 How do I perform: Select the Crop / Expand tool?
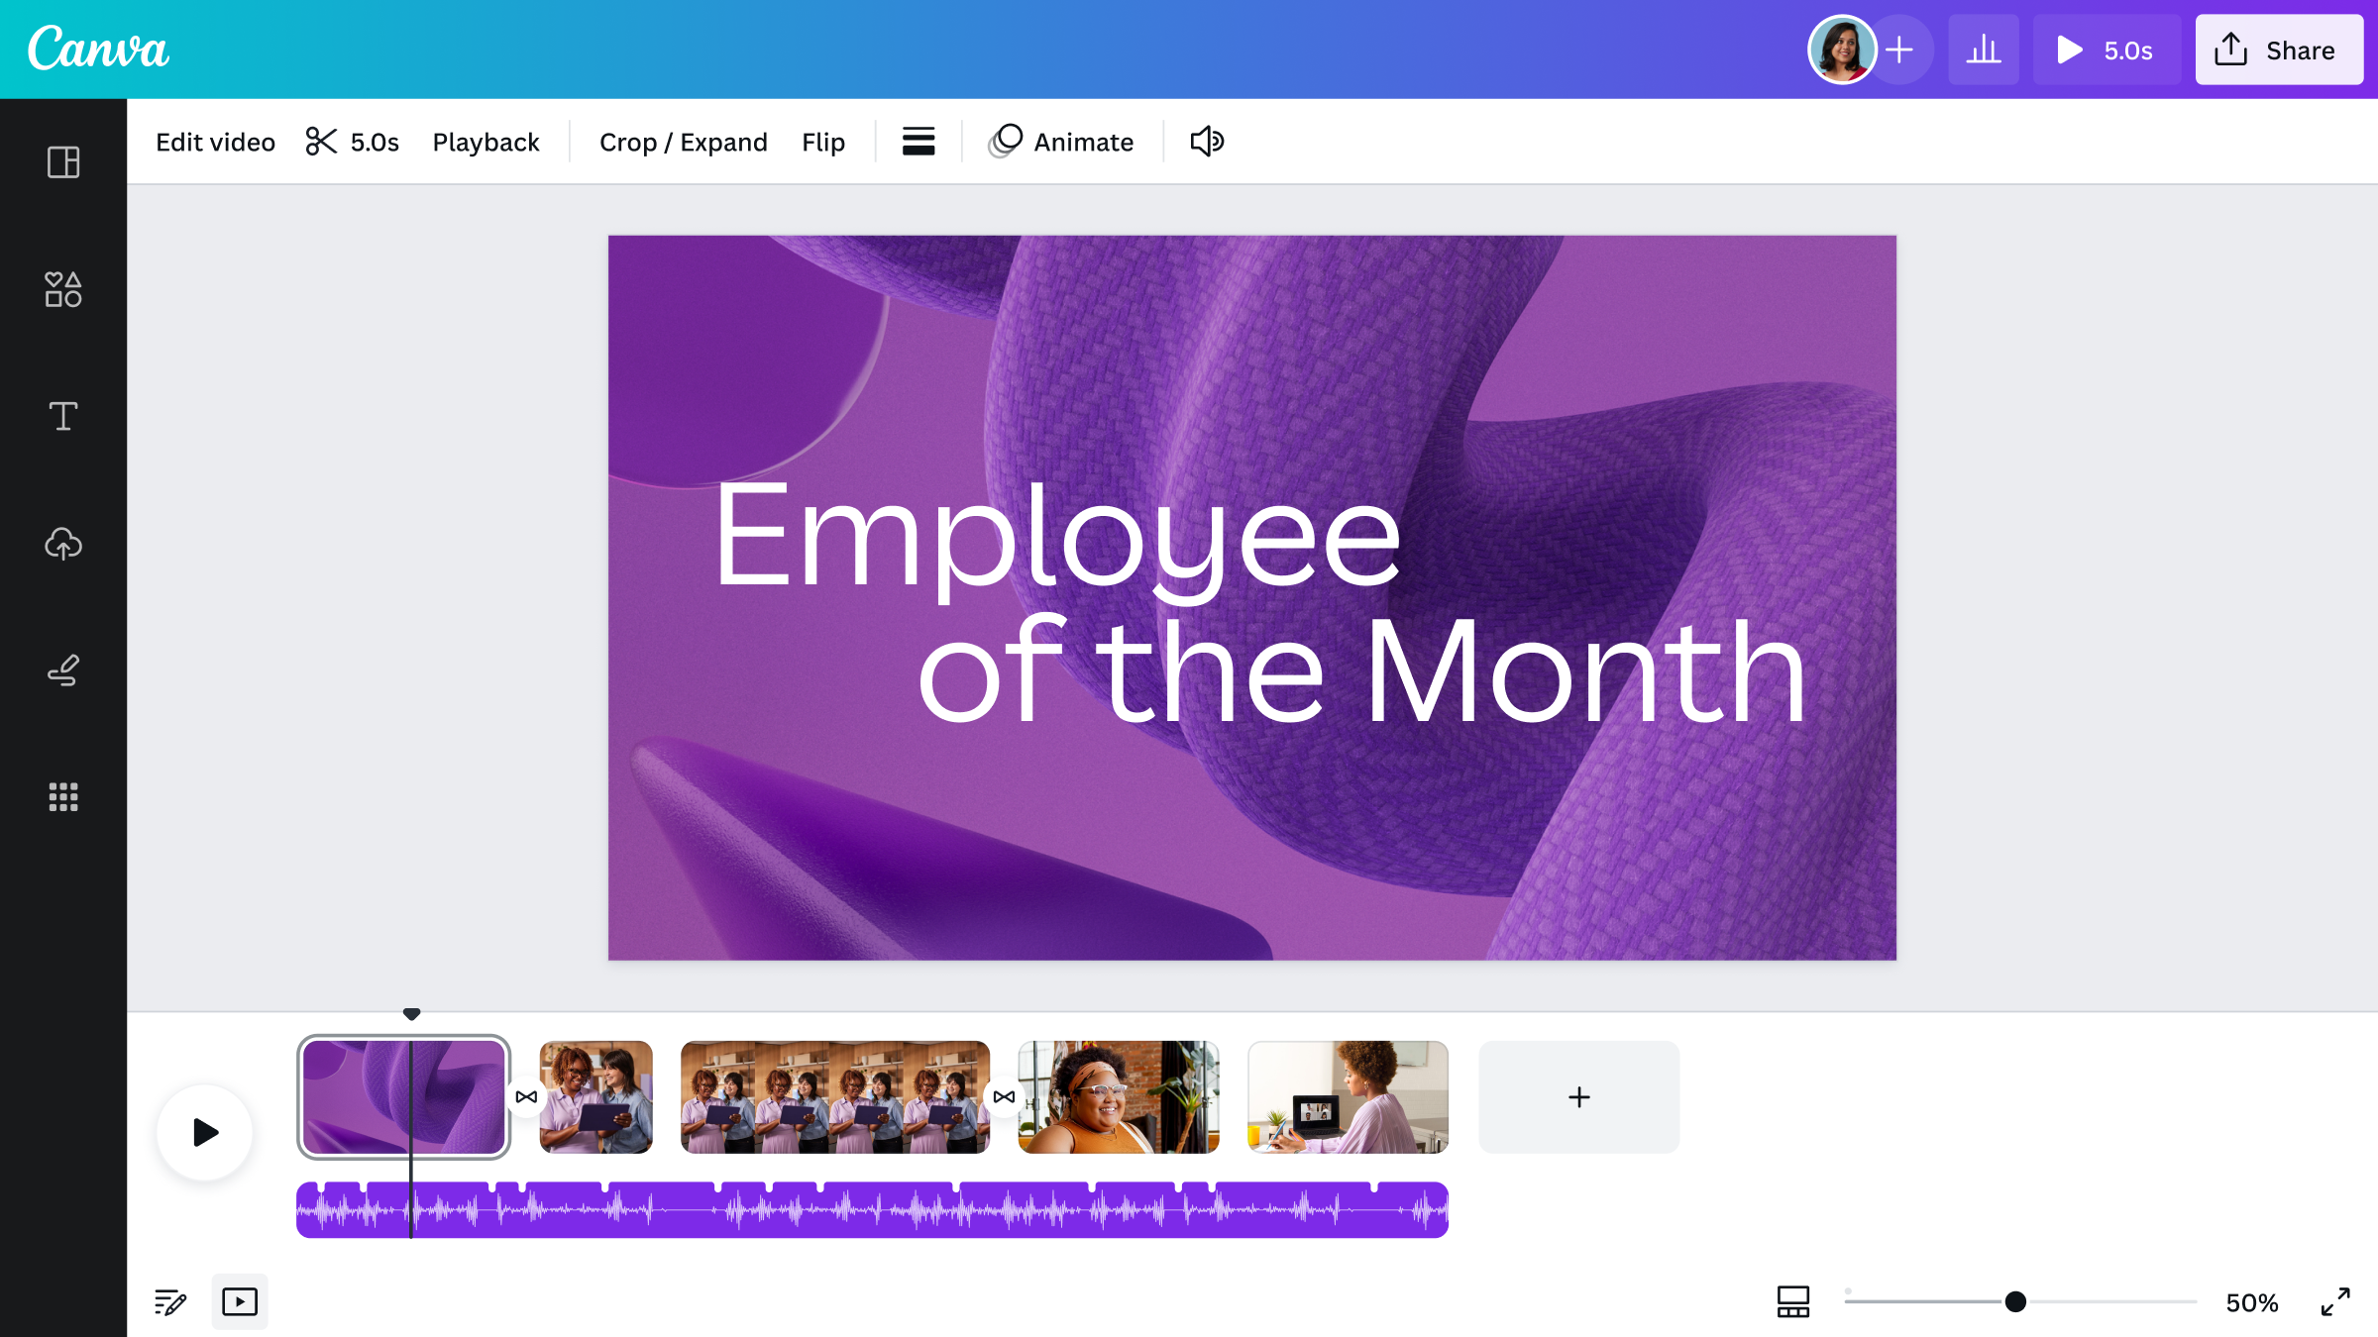[x=683, y=141]
